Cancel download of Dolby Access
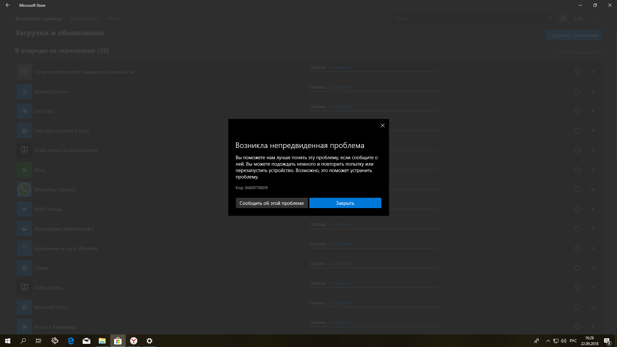617x347 pixels. coord(593,288)
